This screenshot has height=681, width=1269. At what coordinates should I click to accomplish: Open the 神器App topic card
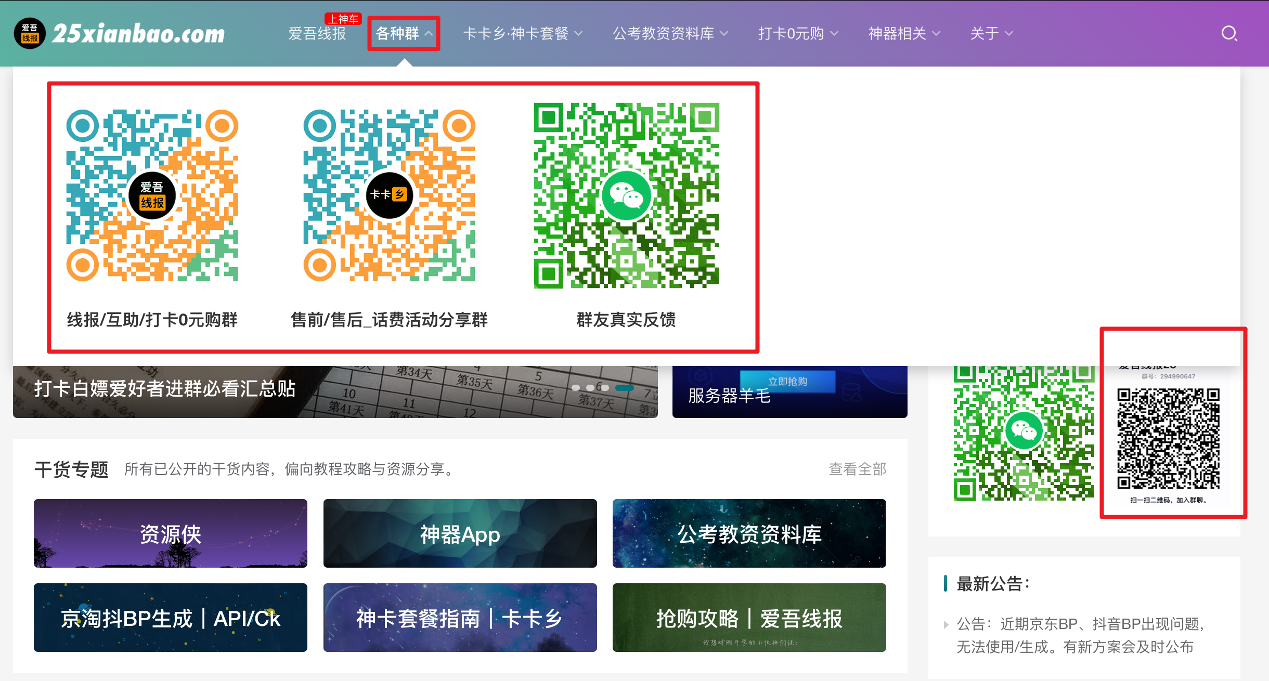click(460, 533)
